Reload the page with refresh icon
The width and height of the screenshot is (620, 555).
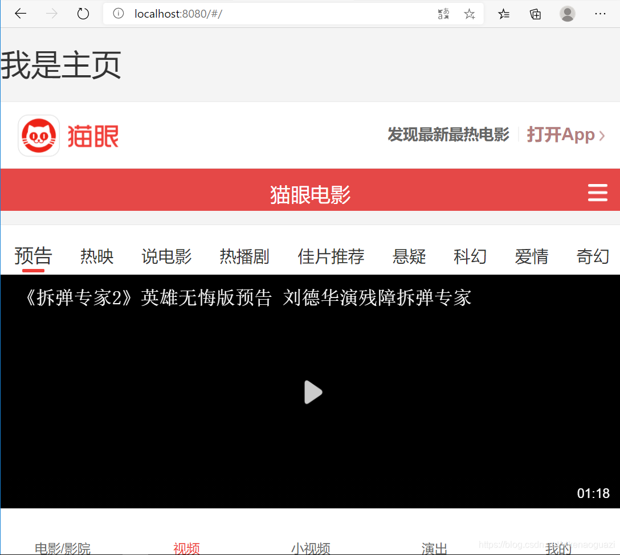click(83, 14)
